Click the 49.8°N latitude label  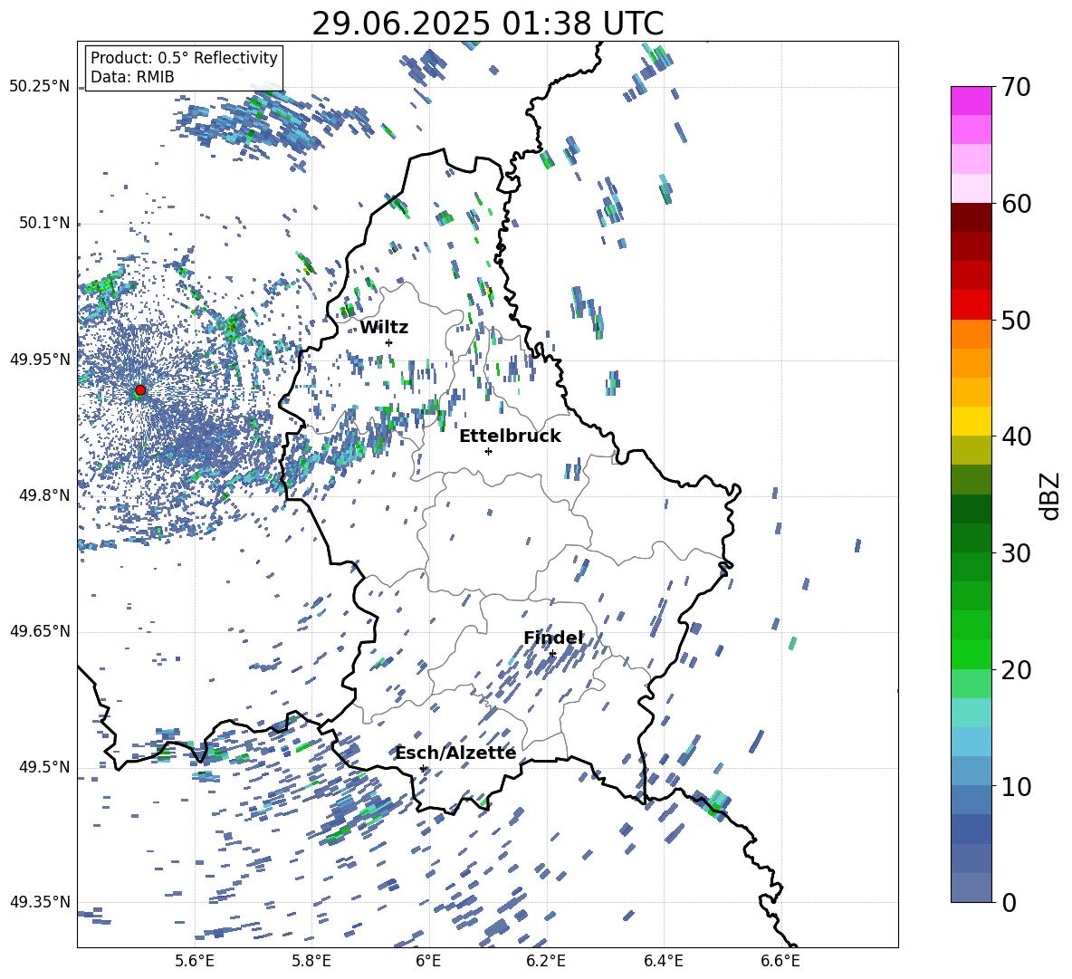[x=44, y=495]
